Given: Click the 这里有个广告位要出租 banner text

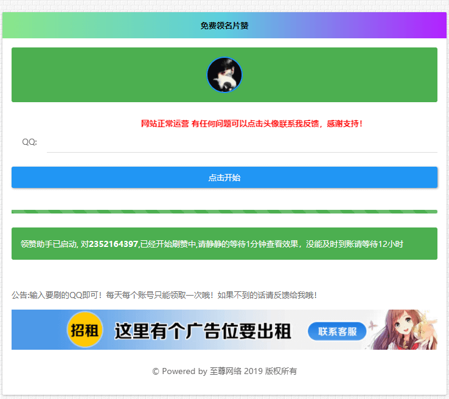Looking at the screenshot, I should point(203,331).
